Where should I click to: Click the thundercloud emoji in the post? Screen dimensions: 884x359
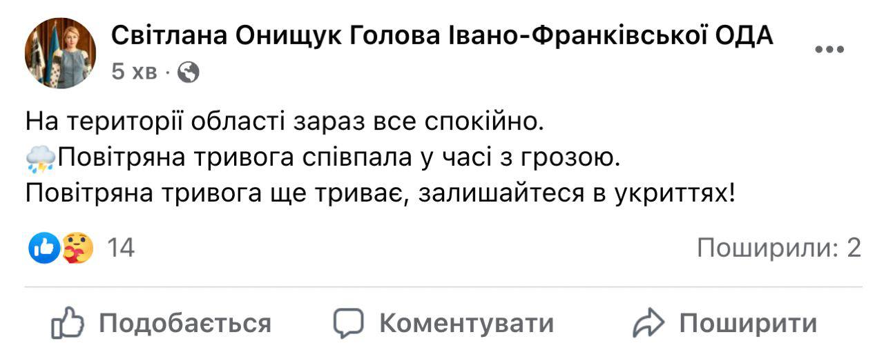coord(40,160)
